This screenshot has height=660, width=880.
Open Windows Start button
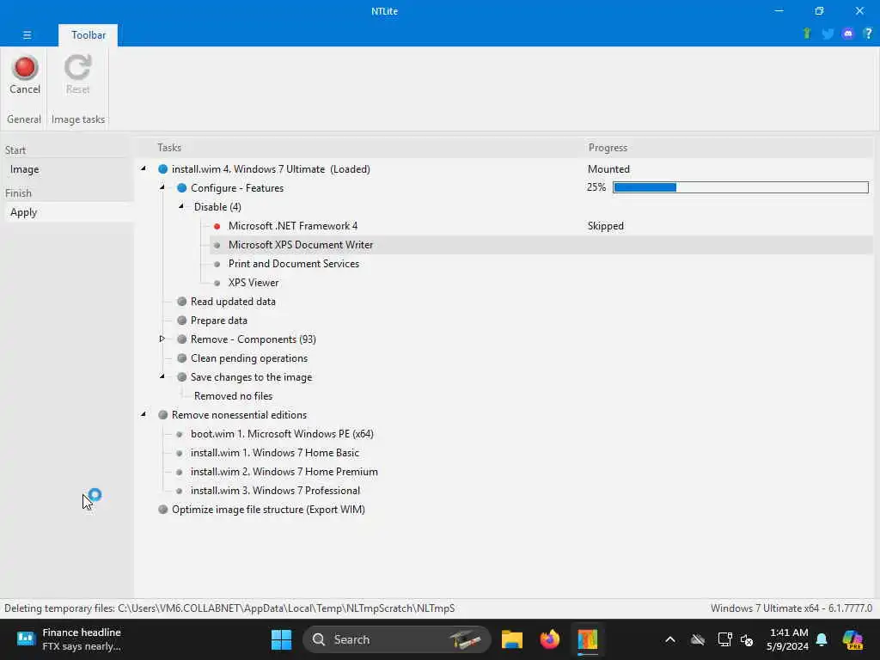click(x=281, y=639)
